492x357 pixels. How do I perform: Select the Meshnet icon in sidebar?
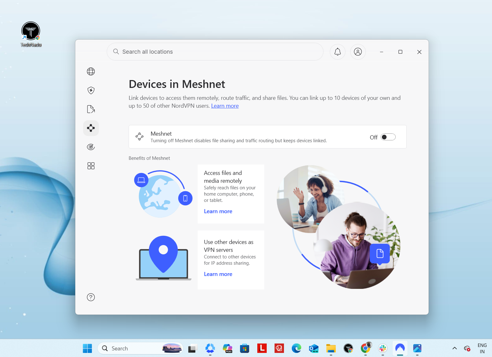click(91, 128)
